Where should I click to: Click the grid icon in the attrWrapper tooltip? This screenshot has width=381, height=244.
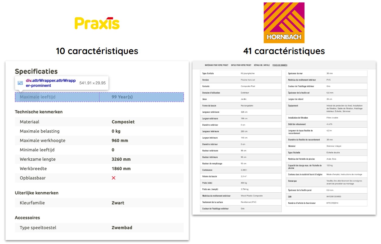point(20,83)
